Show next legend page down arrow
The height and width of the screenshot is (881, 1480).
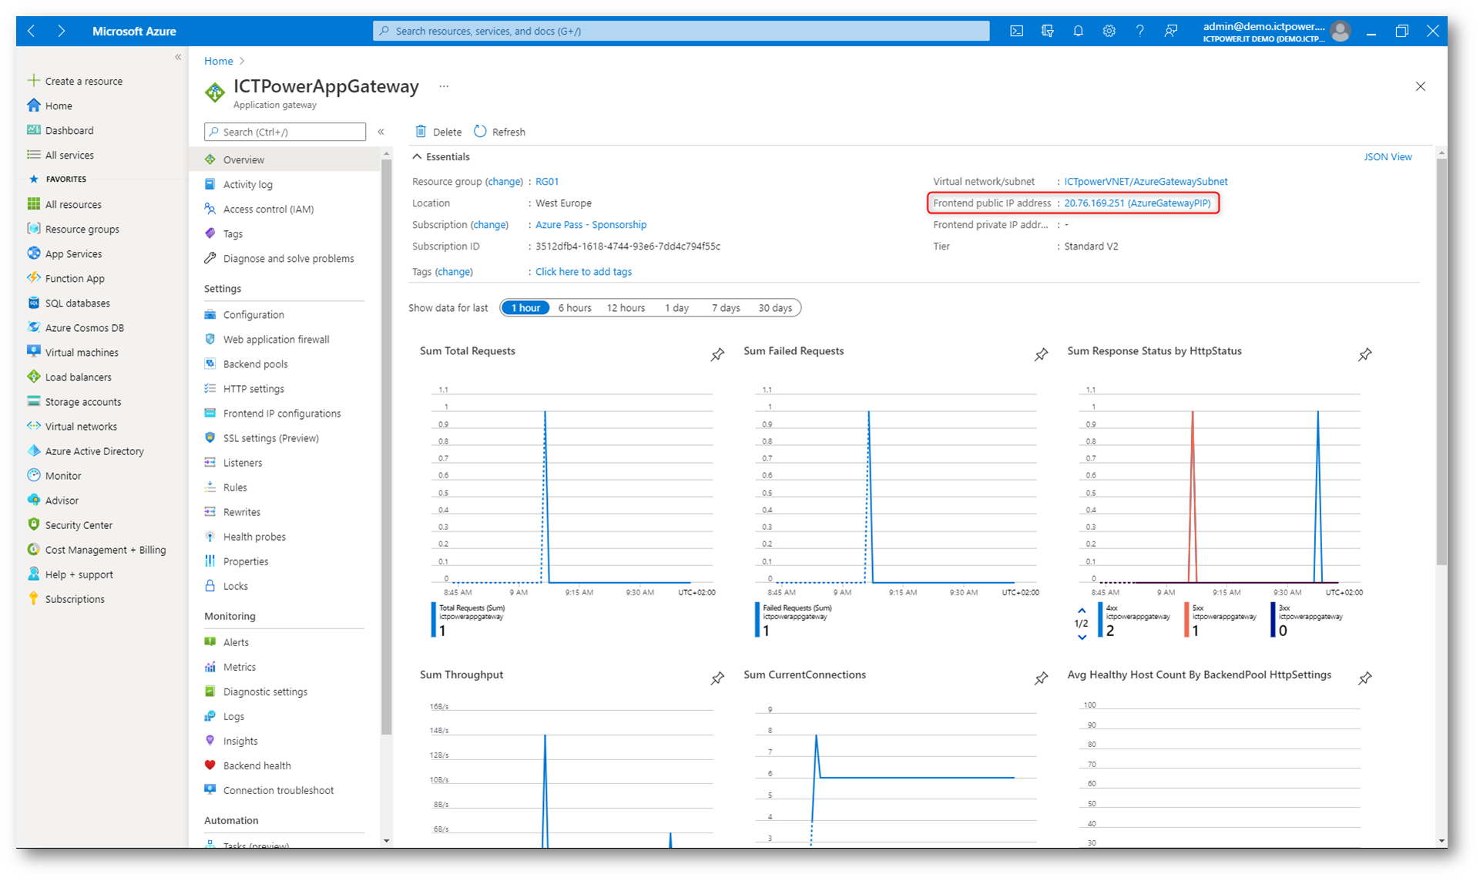(x=1082, y=638)
